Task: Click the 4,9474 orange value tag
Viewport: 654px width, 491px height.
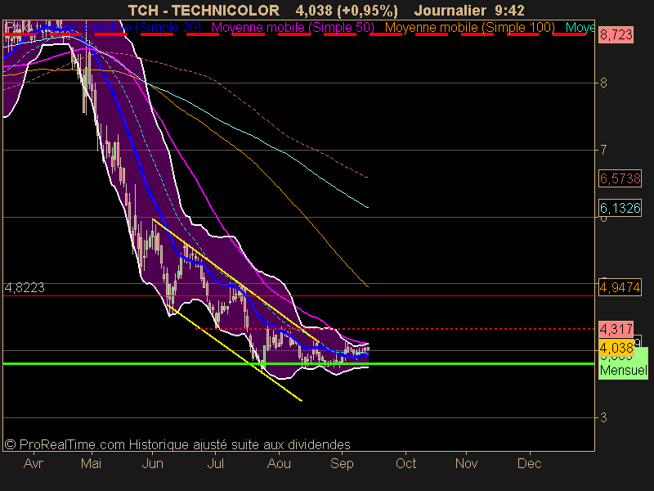Action: pos(620,287)
